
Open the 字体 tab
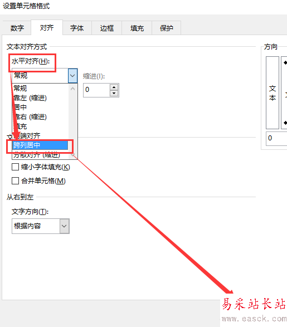pyautogui.click(x=77, y=28)
